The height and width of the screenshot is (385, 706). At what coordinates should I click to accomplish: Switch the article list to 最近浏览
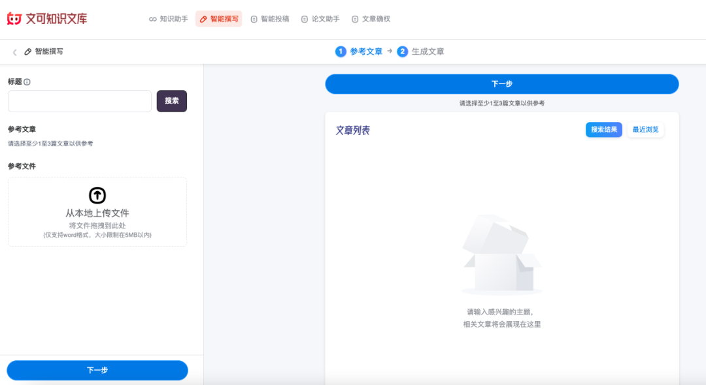[645, 129]
